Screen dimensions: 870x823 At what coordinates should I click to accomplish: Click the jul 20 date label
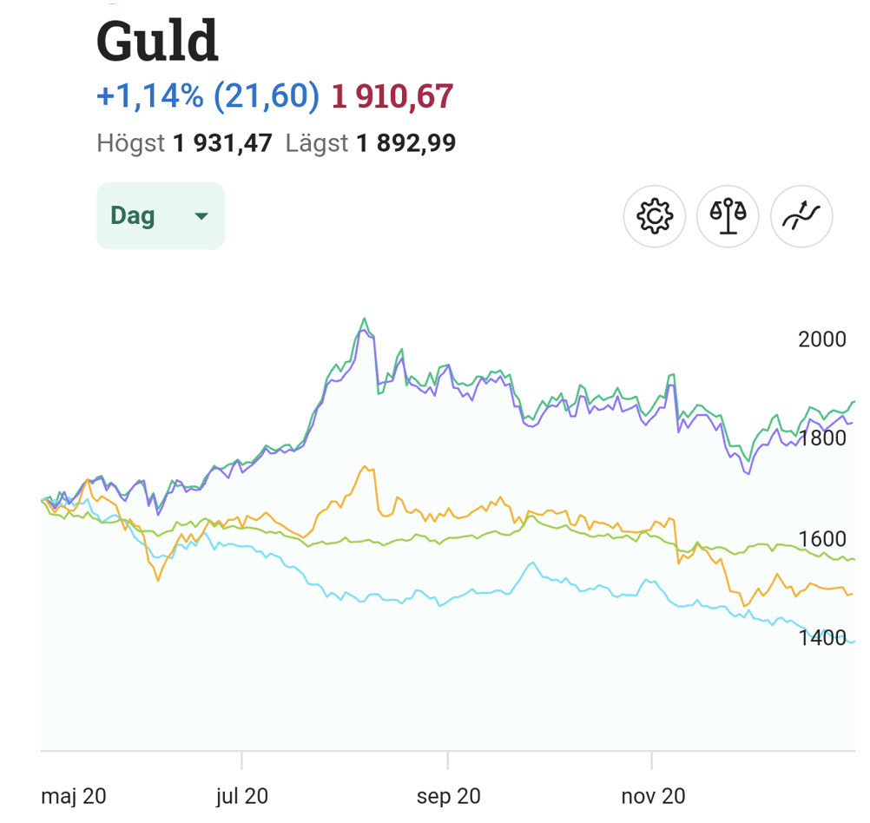pyautogui.click(x=241, y=795)
